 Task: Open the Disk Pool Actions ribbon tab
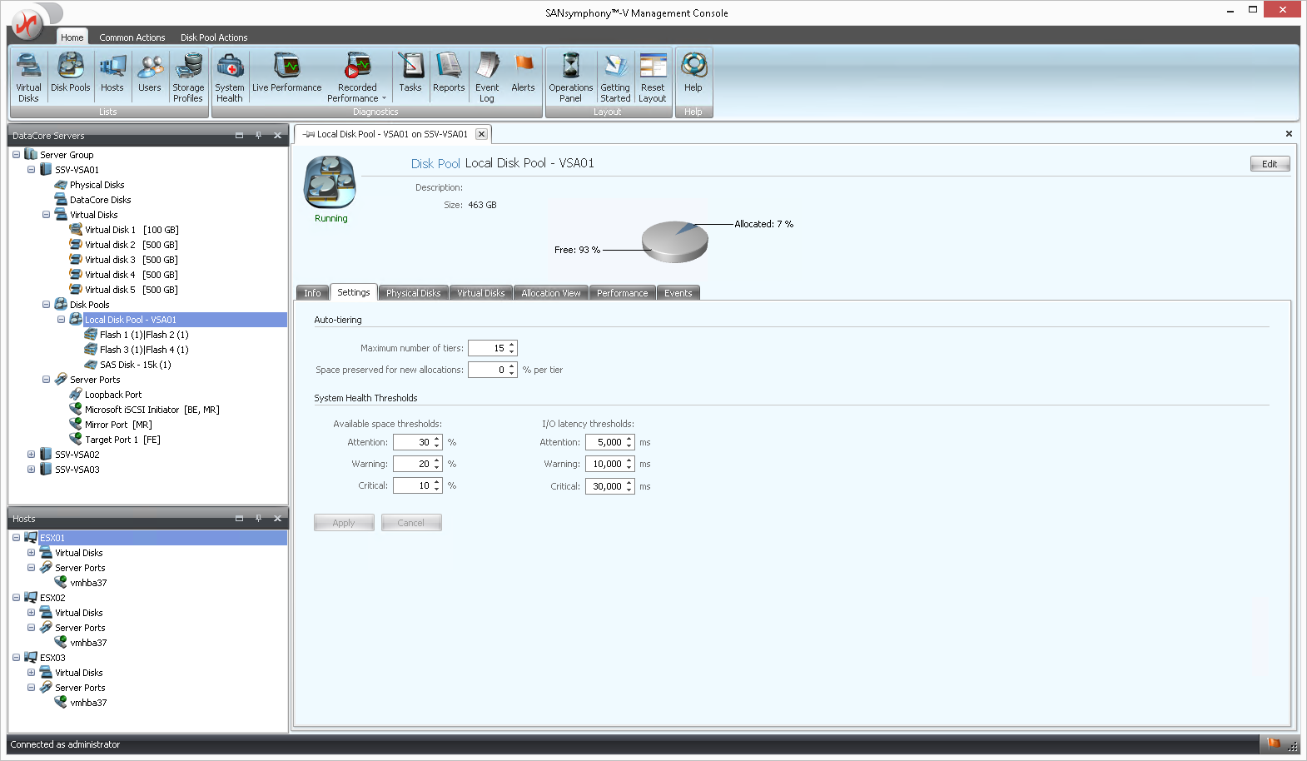coord(214,37)
